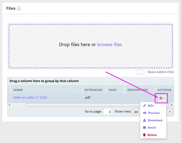Click the trash can icon beside Delete
This screenshot has height=143, width=182.
coord(145,135)
